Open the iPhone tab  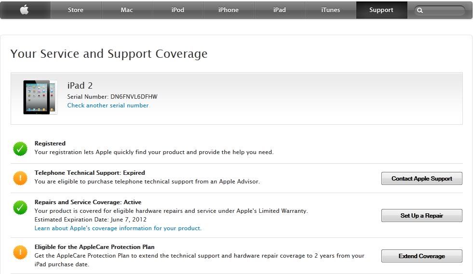(x=229, y=10)
